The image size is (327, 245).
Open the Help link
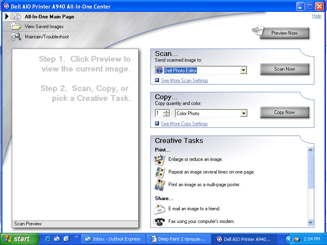point(316,16)
